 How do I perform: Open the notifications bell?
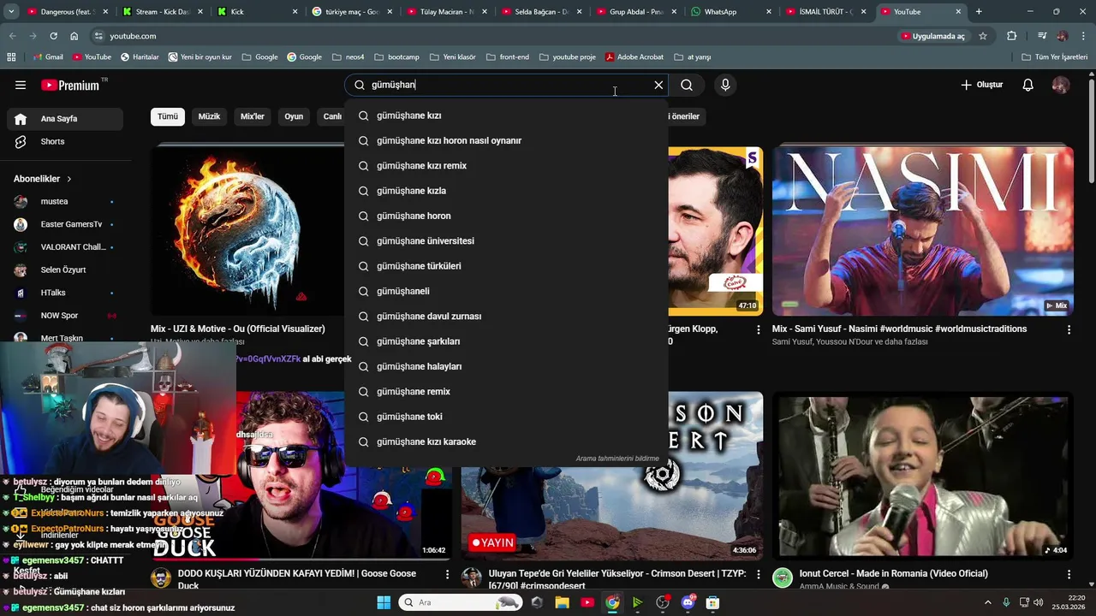coord(1028,85)
